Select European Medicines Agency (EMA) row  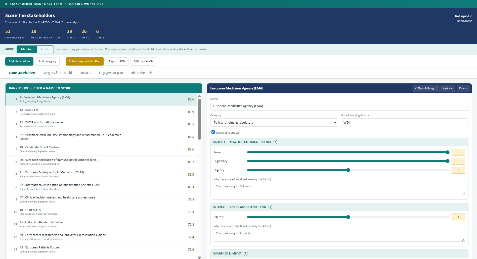tap(101, 99)
